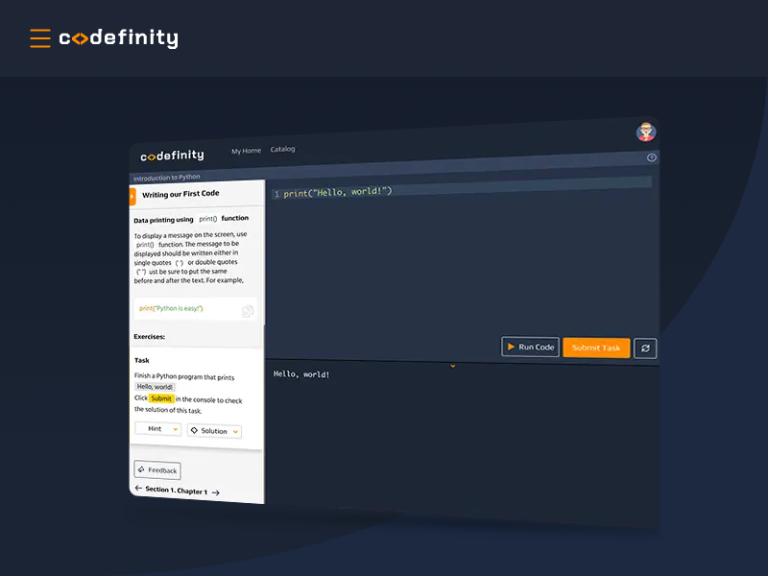Reset the code with the refresh icon
The height and width of the screenshot is (576, 768).
point(645,348)
